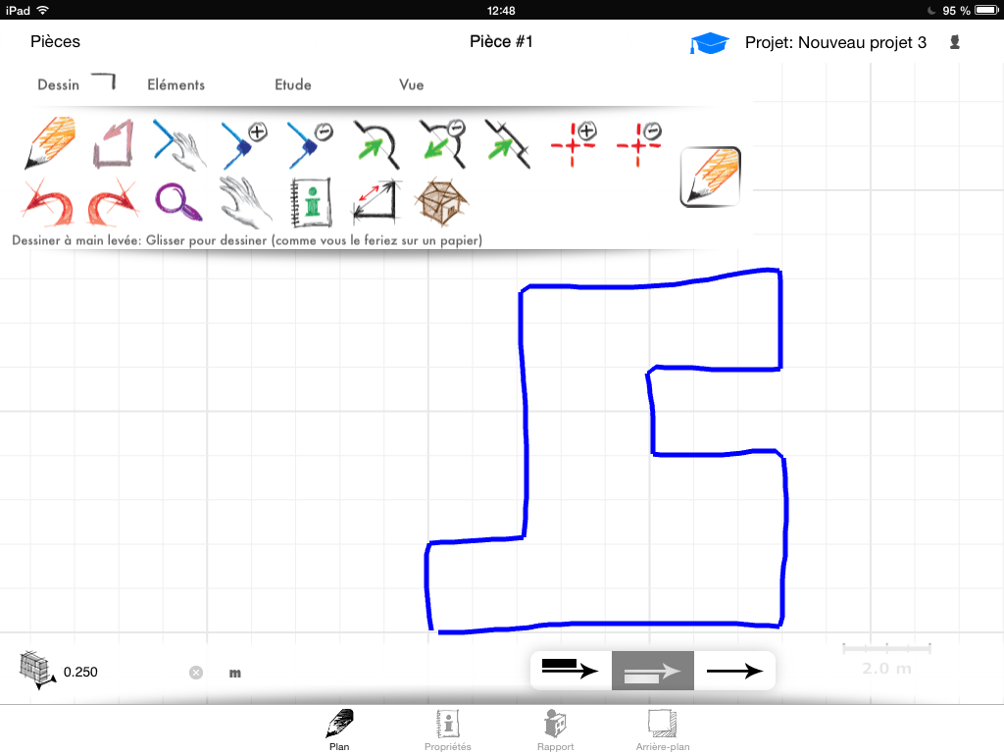Select the centered wall alignment arrow option

(x=652, y=671)
